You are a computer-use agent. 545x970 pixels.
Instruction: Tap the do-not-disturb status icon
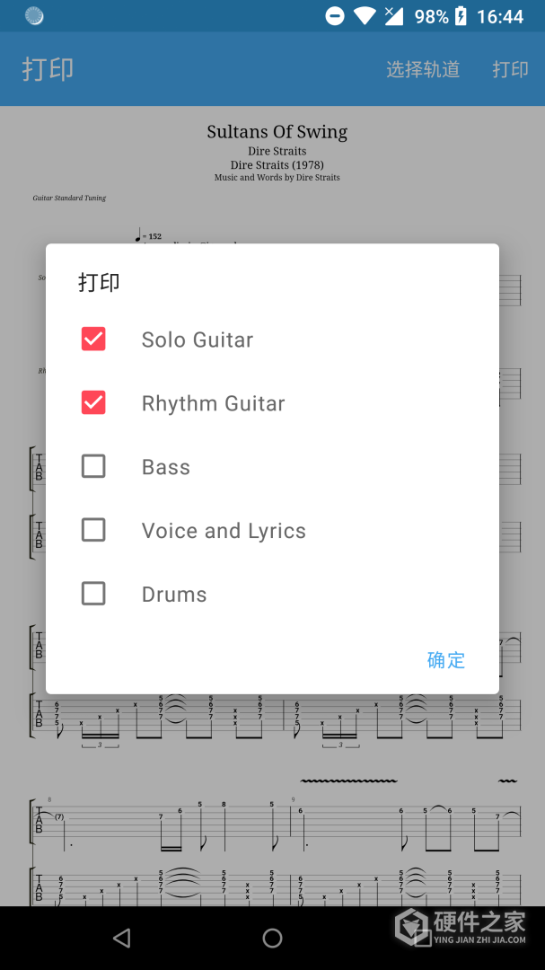point(335,16)
